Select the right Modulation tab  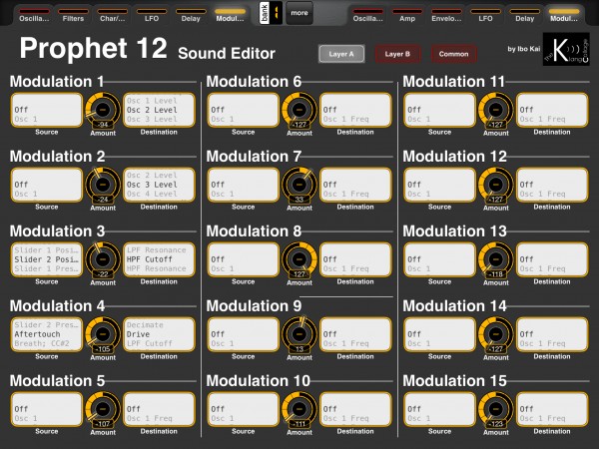click(564, 15)
